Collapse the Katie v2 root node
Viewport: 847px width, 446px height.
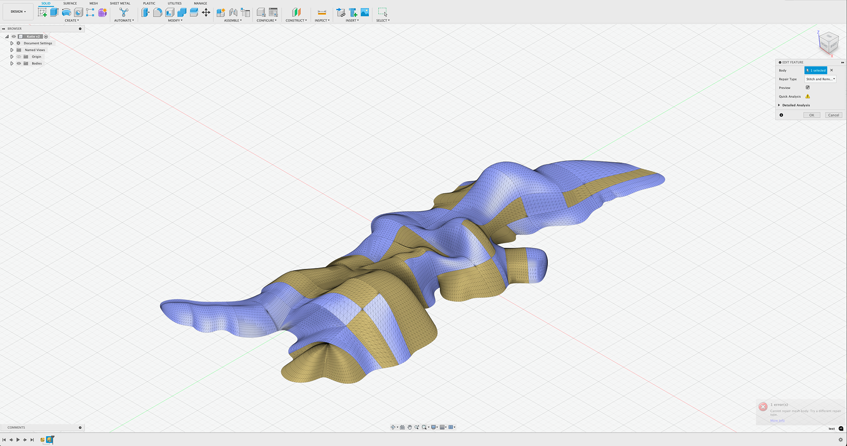click(x=7, y=37)
